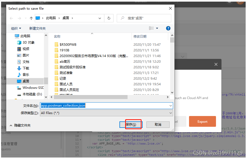Open recent locations dropdown beside forward arrow
247x158 pixels.
click(x=26, y=18)
